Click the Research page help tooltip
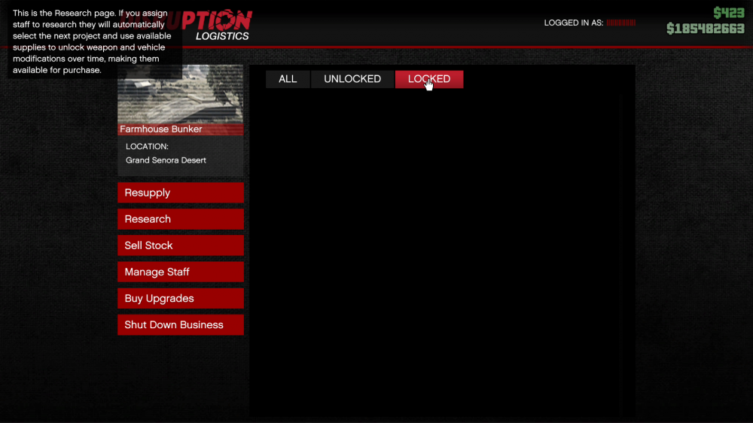The width and height of the screenshot is (753, 423). [x=92, y=42]
